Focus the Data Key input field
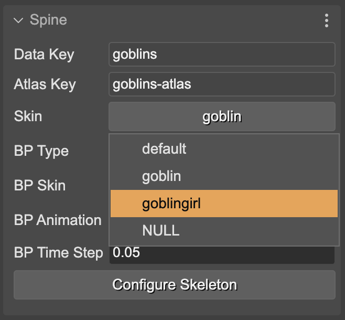 (x=221, y=55)
